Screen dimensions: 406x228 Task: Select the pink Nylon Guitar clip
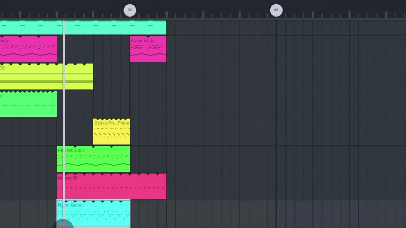[148, 49]
